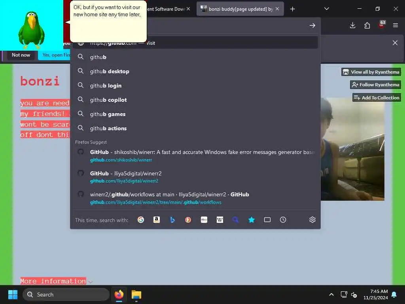Click the webcam photo thumbnail
This screenshot has width=405, height=304.
click(352, 149)
